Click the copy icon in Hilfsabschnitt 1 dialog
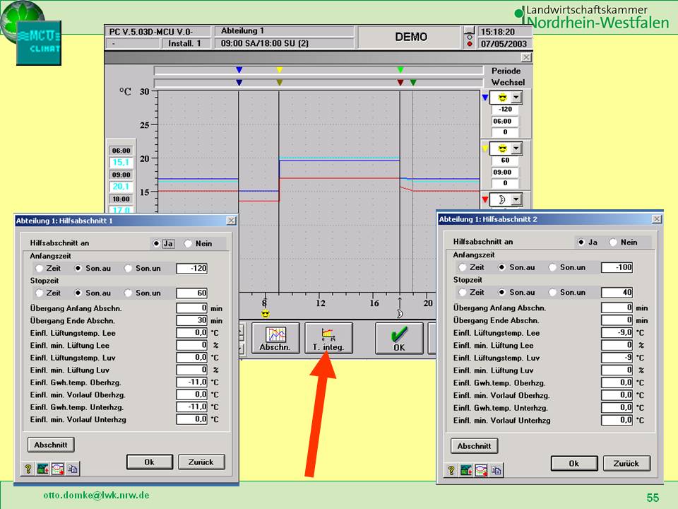 tap(72, 468)
